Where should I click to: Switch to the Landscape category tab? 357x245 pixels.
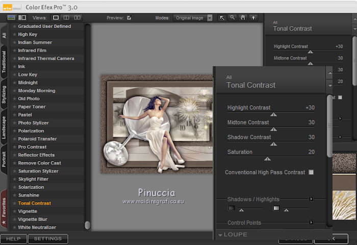click(4, 127)
